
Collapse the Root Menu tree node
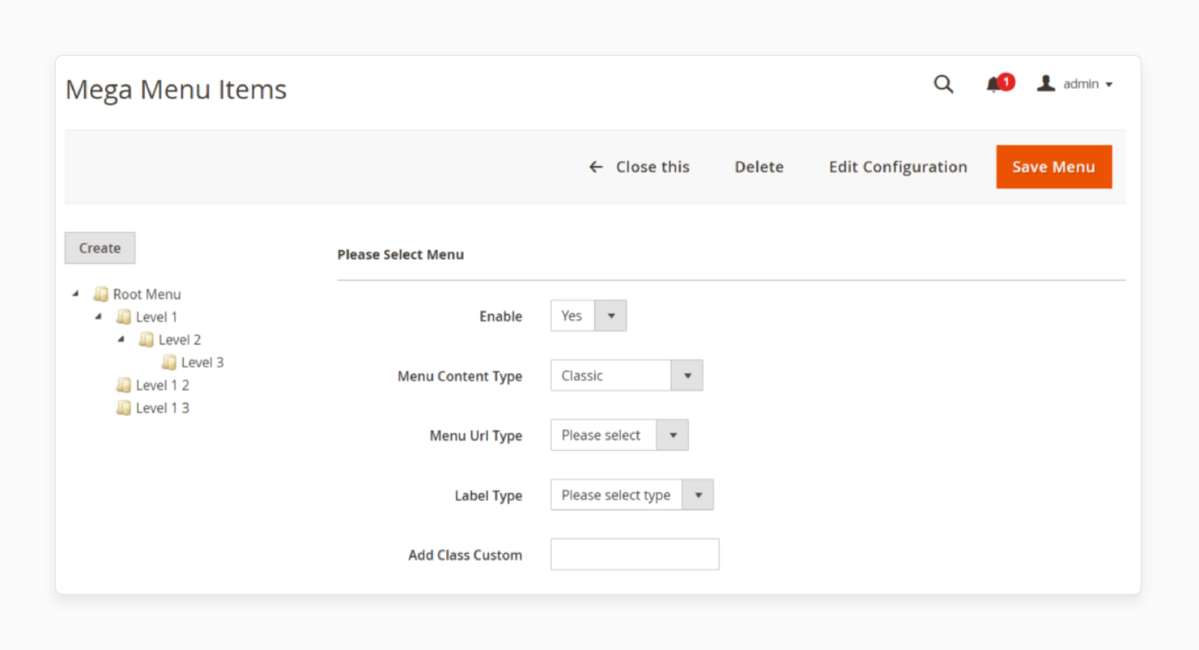tap(75, 294)
